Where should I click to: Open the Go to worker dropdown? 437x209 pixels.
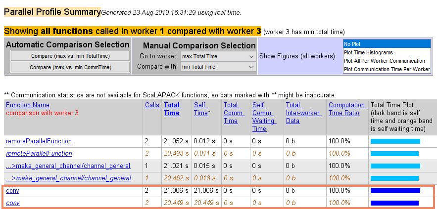tap(218, 56)
